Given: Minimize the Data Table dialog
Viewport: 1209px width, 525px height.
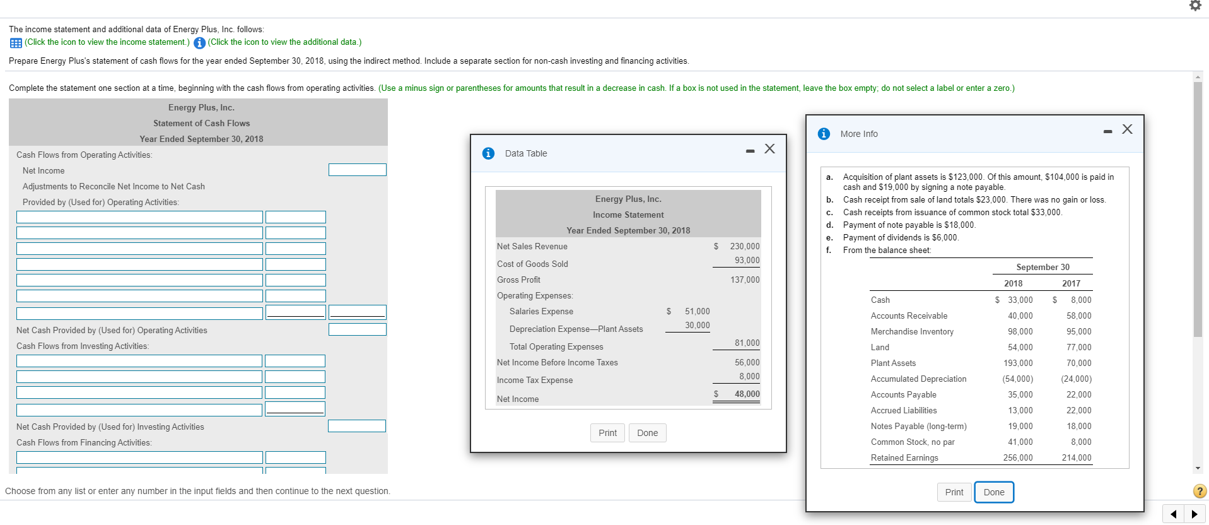Looking at the screenshot, I should 750,151.
